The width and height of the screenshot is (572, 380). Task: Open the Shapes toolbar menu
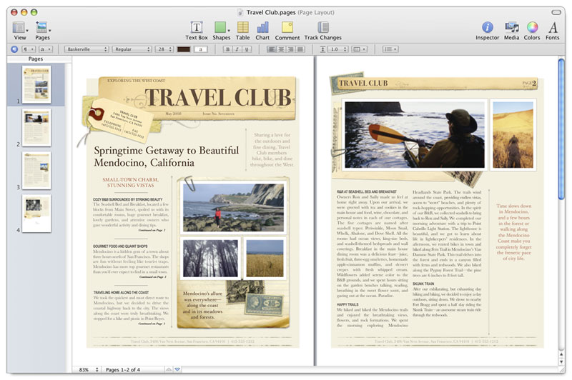click(222, 28)
